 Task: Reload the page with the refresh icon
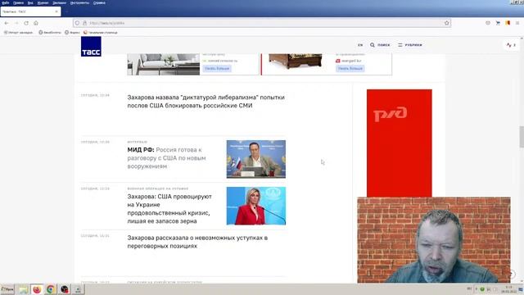click(26, 23)
